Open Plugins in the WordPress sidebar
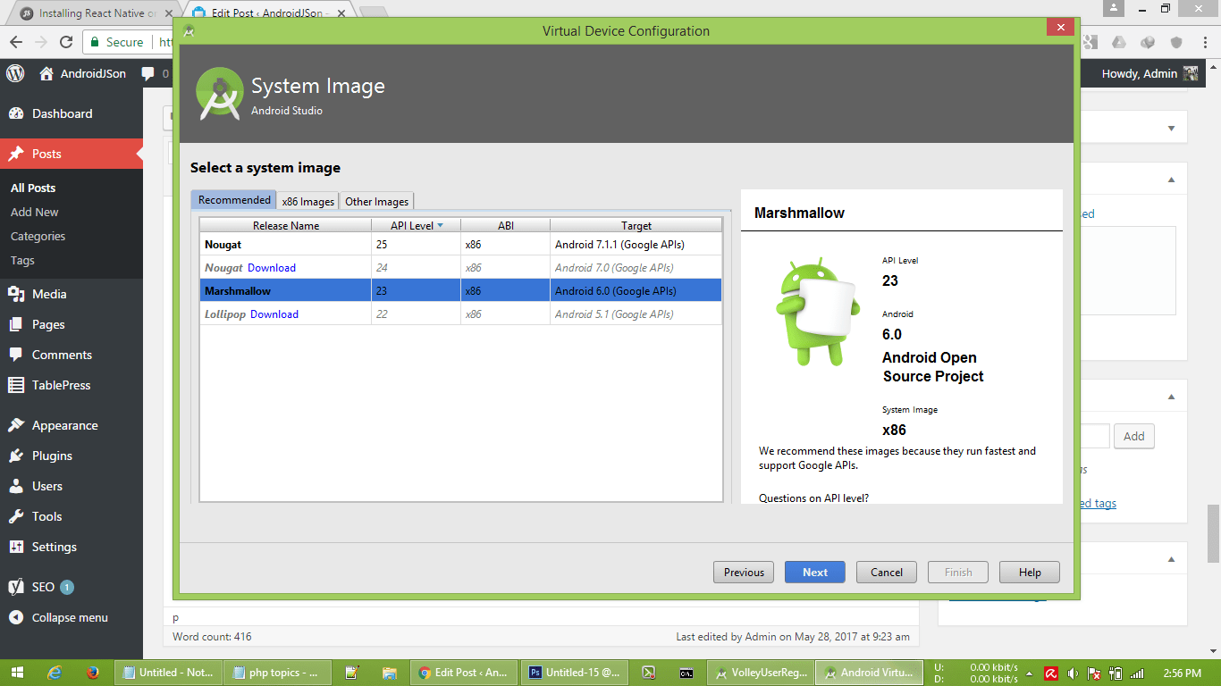The image size is (1221, 686). coord(52,456)
